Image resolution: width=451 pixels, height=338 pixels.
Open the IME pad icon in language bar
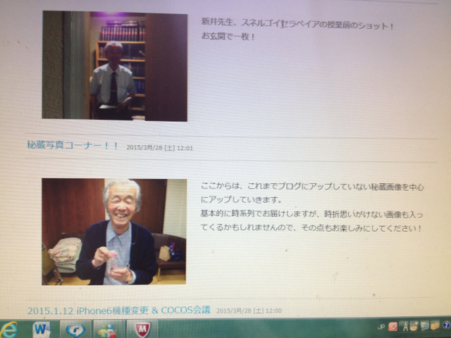click(x=414, y=327)
